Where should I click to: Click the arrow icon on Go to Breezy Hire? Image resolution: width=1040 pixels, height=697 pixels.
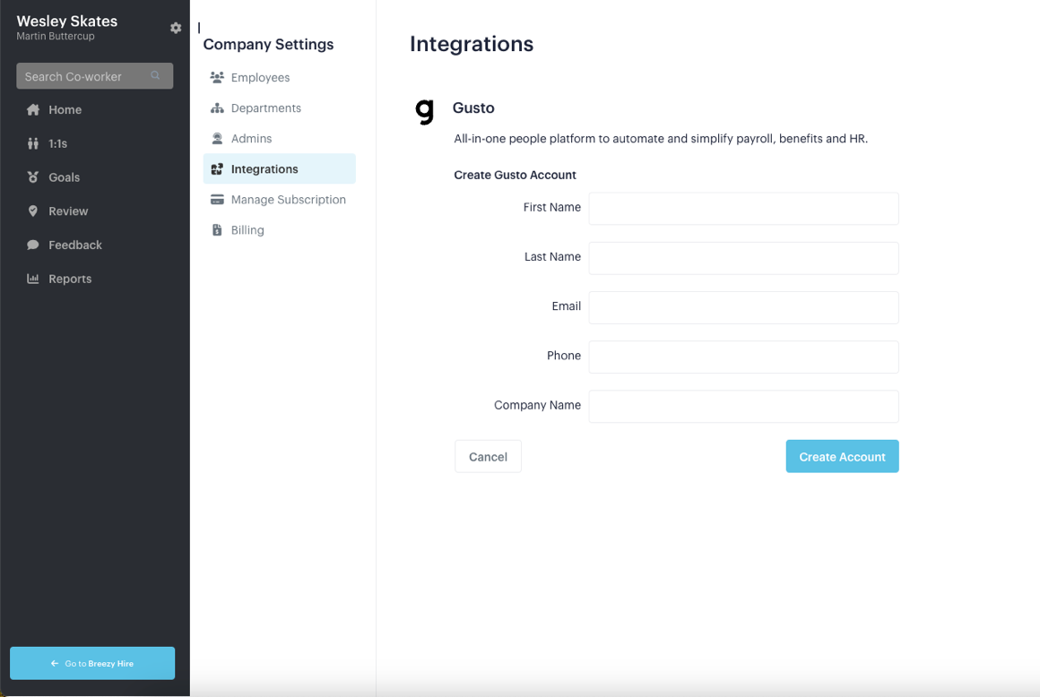(x=55, y=663)
